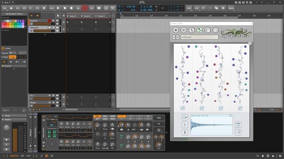Screen dimensions: 284x159
Task: Switch to EDIT view tab at bottom
Action: (x=28, y=156)
